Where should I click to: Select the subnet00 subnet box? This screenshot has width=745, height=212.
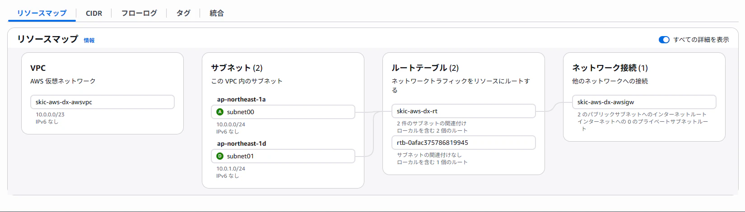pos(283,112)
